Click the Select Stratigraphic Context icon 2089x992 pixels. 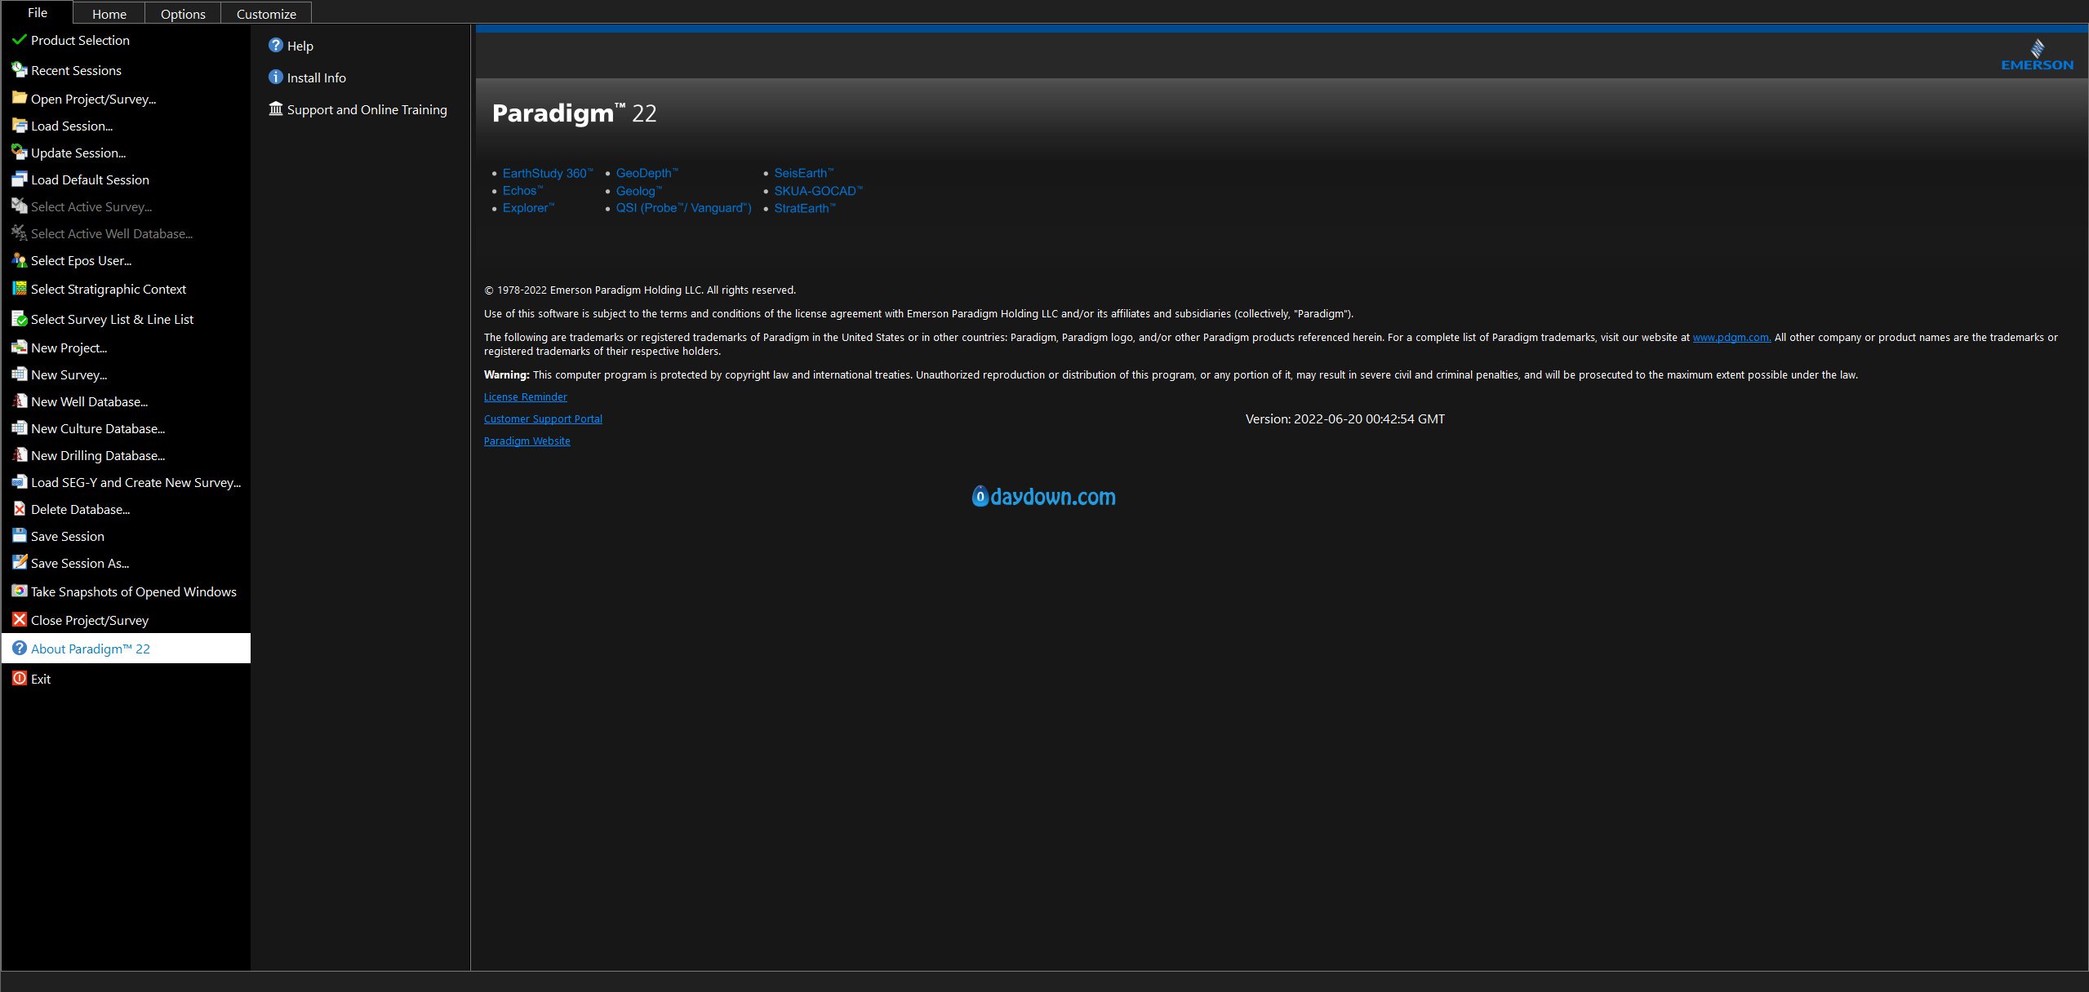20,289
